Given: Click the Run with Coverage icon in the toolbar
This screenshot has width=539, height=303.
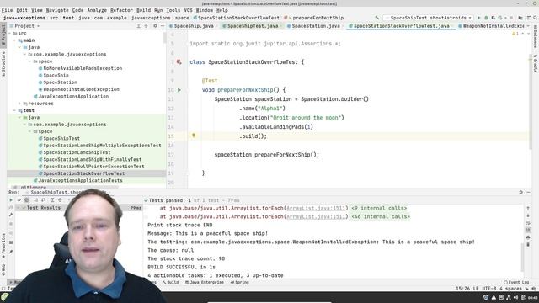Looking at the screenshot, I should pos(494,18).
